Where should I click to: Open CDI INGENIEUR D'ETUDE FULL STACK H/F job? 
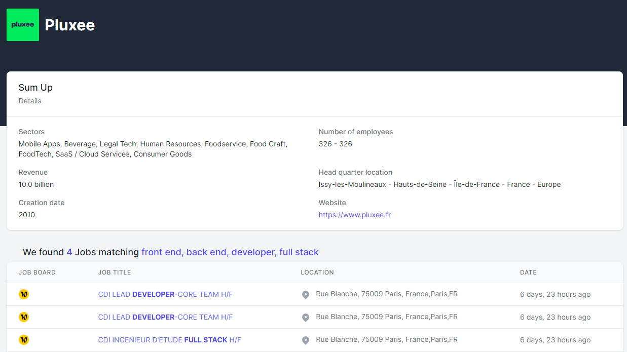click(x=170, y=340)
